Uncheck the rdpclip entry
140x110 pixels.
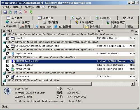[8, 38]
